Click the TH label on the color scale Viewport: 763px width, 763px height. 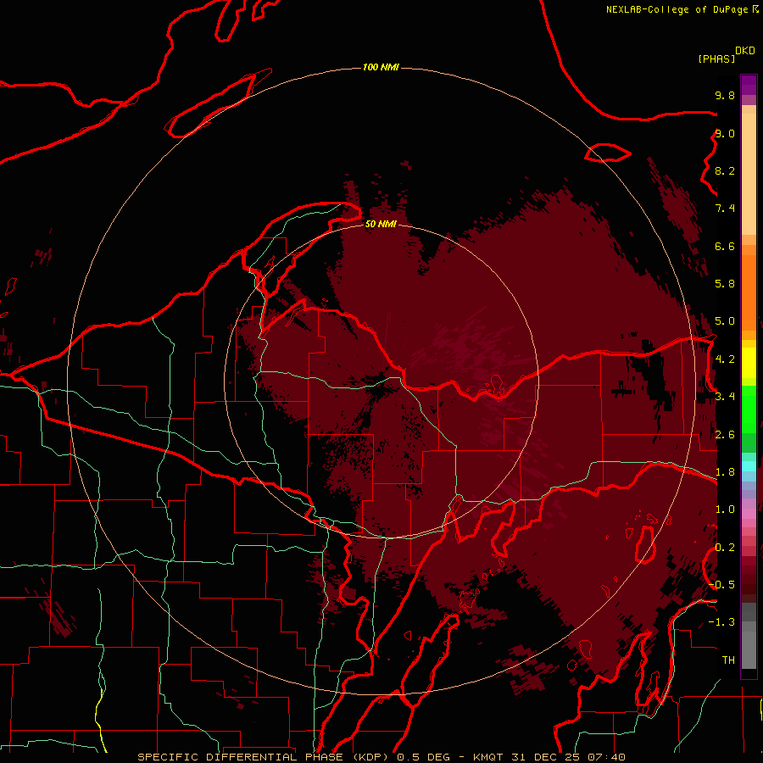coord(728,660)
